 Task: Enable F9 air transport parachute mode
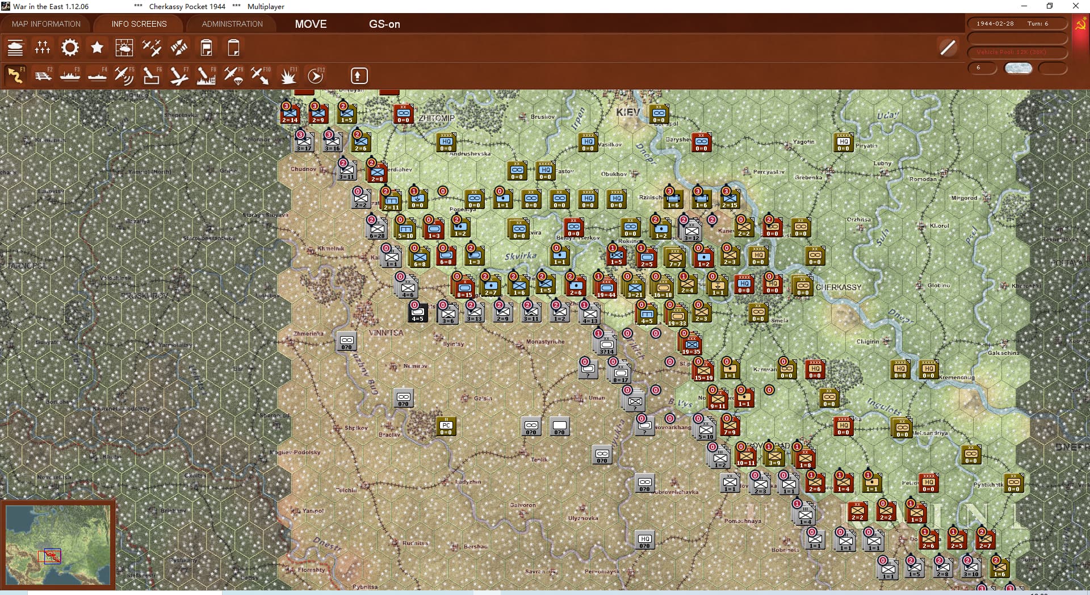pyautogui.click(x=233, y=76)
